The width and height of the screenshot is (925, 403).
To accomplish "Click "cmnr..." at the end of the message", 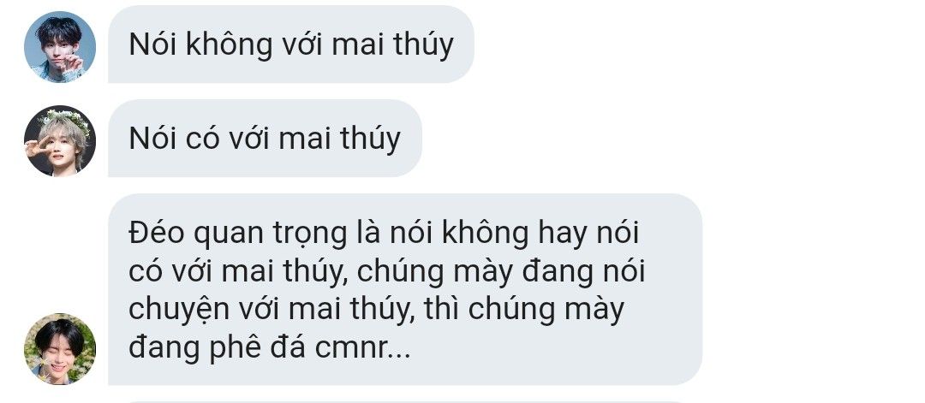I will tap(362, 349).
